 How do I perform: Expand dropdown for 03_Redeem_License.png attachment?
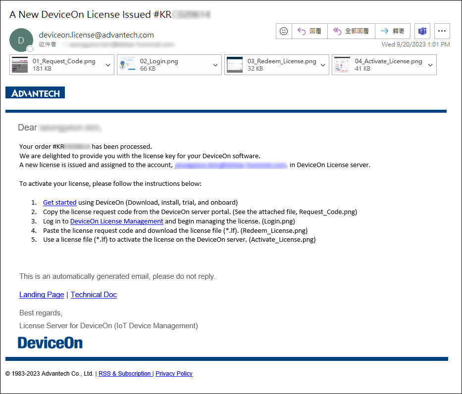323,65
